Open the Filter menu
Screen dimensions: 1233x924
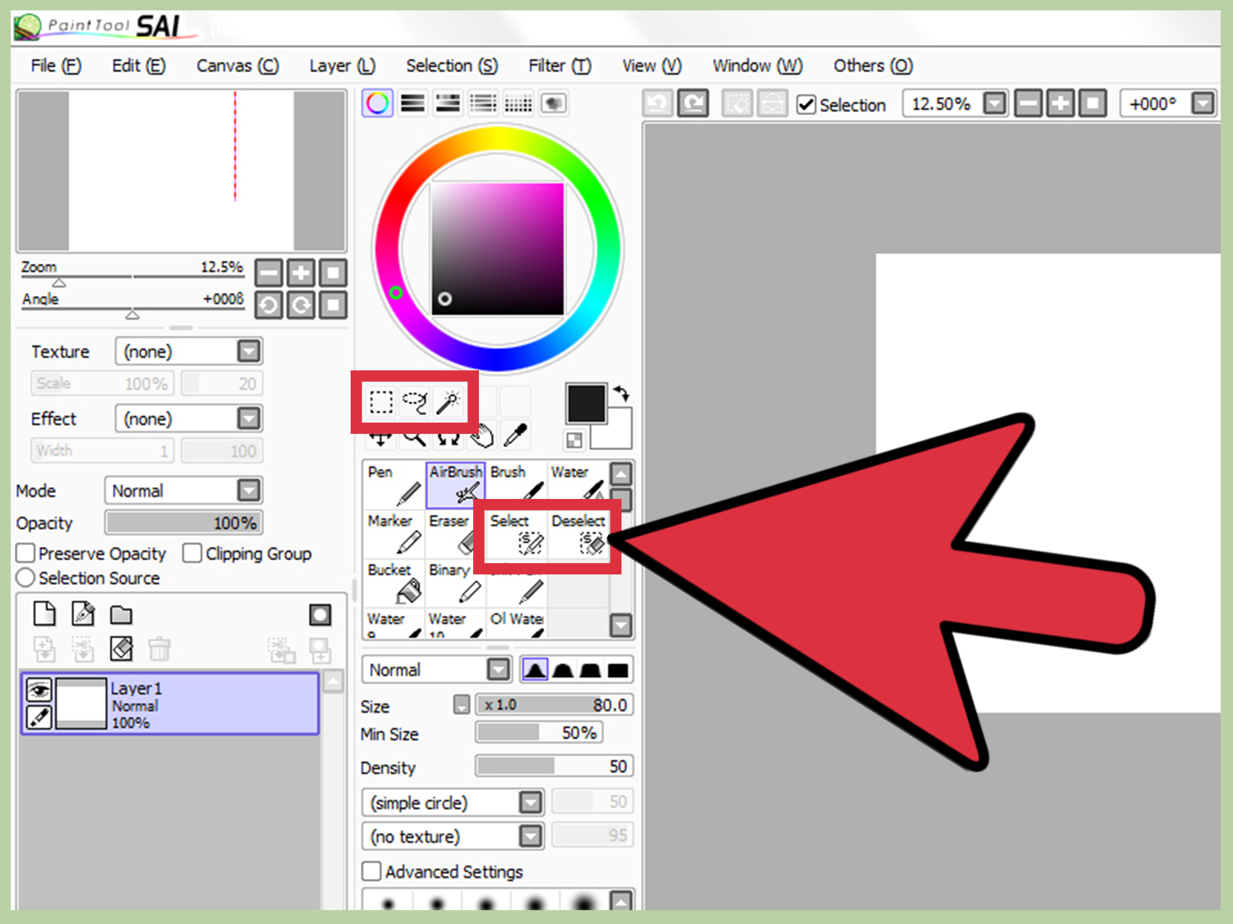click(x=559, y=66)
